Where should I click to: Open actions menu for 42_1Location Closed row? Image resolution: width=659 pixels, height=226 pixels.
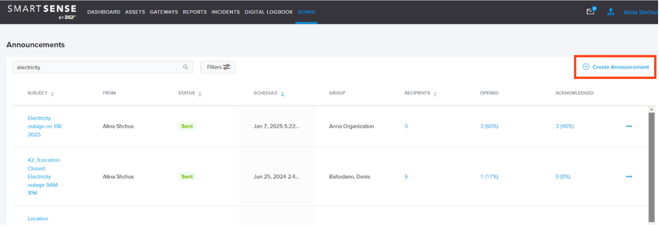click(x=629, y=176)
